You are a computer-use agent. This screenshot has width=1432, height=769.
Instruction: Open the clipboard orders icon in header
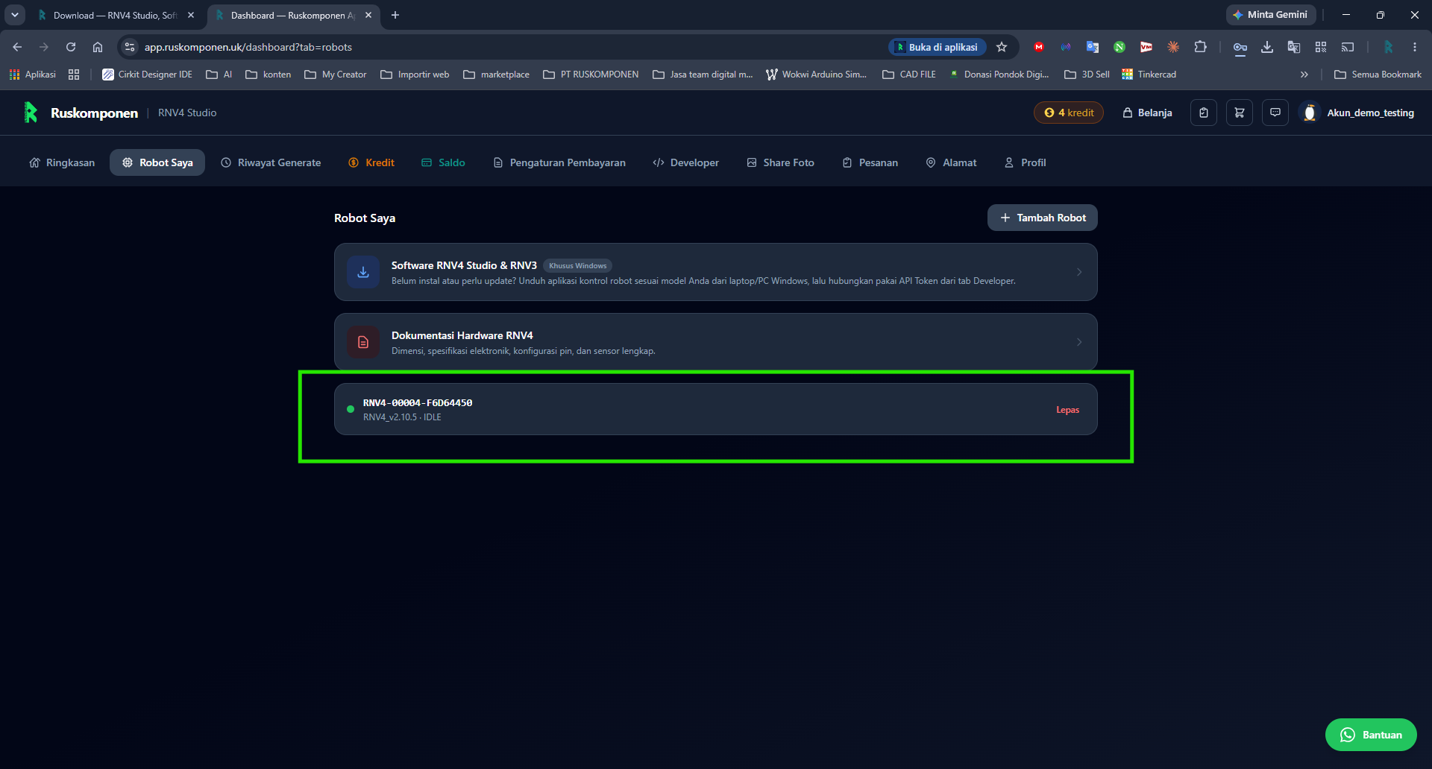pos(1204,113)
